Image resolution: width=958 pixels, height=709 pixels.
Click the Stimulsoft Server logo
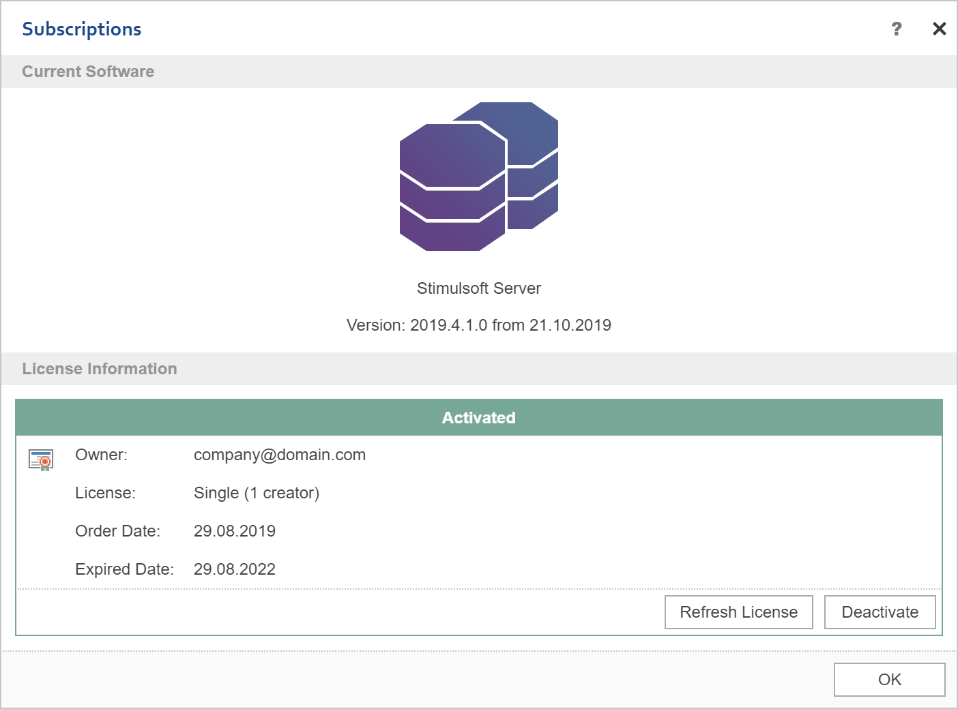click(479, 177)
